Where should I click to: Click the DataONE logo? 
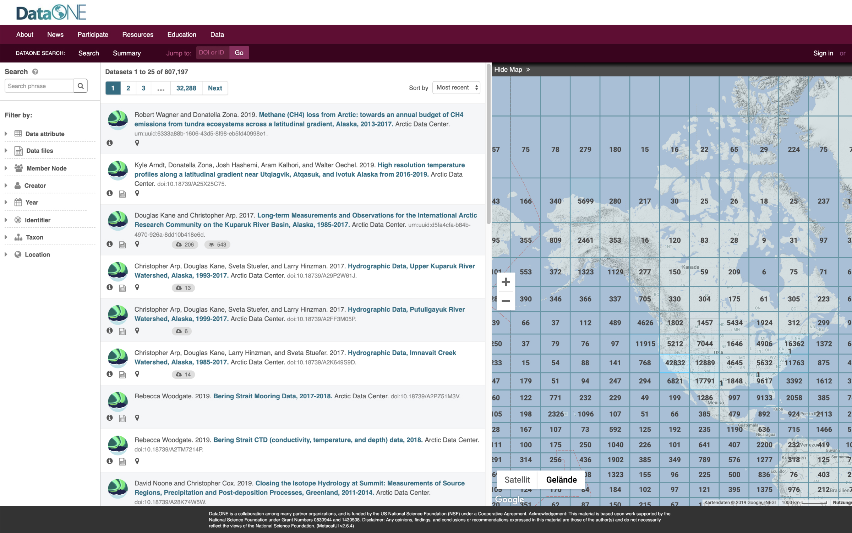51,12
